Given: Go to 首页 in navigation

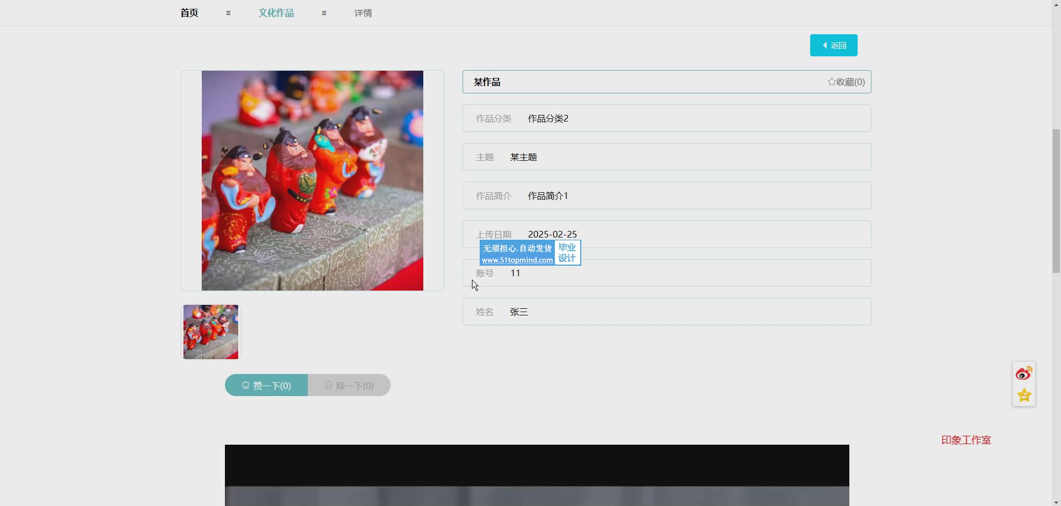Looking at the screenshot, I should tap(189, 13).
